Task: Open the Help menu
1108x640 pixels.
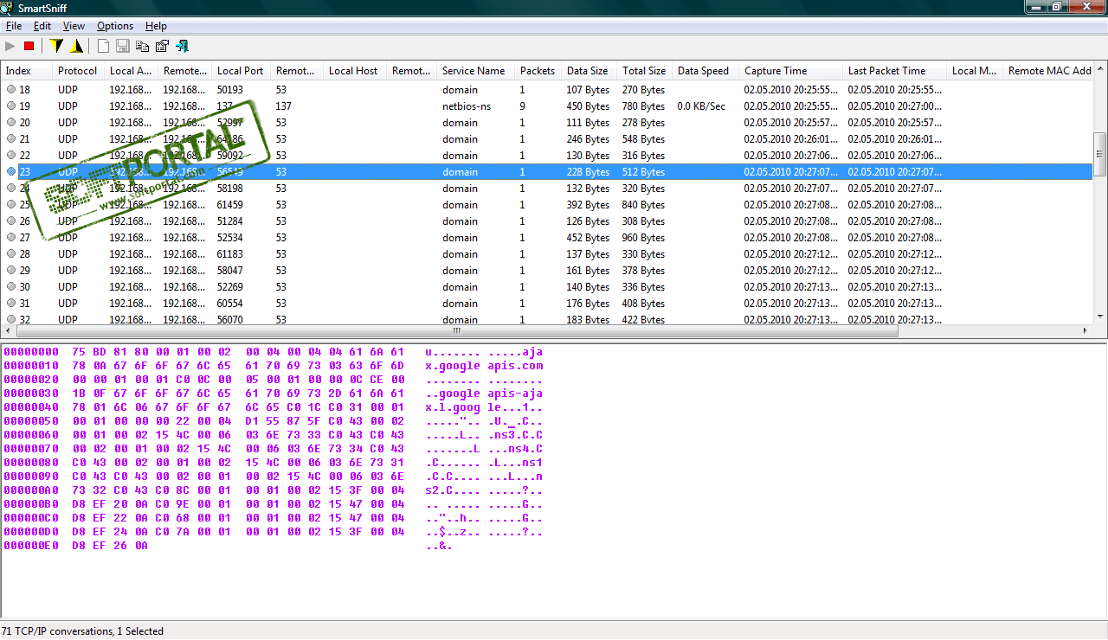Action: [156, 26]
